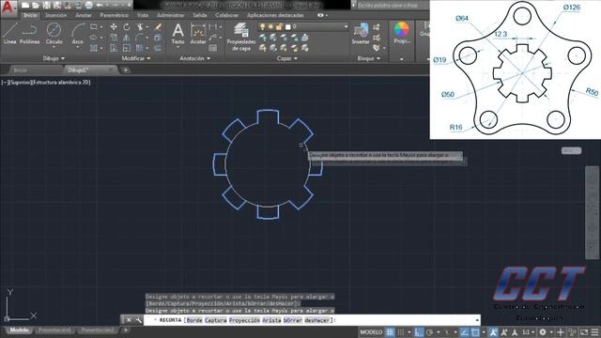Open the Inserción ribbon tab
The height and width of the screenshot is (338, 601).
click(56, 15)
